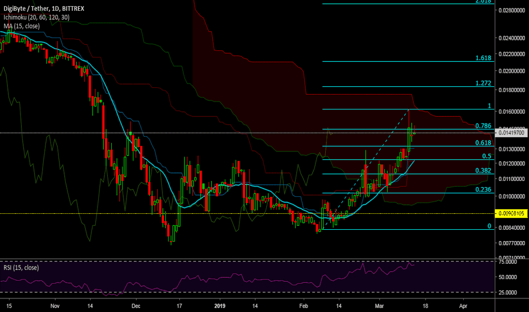The width and height of the screenshot is (529, 312).
Task: Click the 0.618 Fibonacci level label
Action: pos(483,143)
